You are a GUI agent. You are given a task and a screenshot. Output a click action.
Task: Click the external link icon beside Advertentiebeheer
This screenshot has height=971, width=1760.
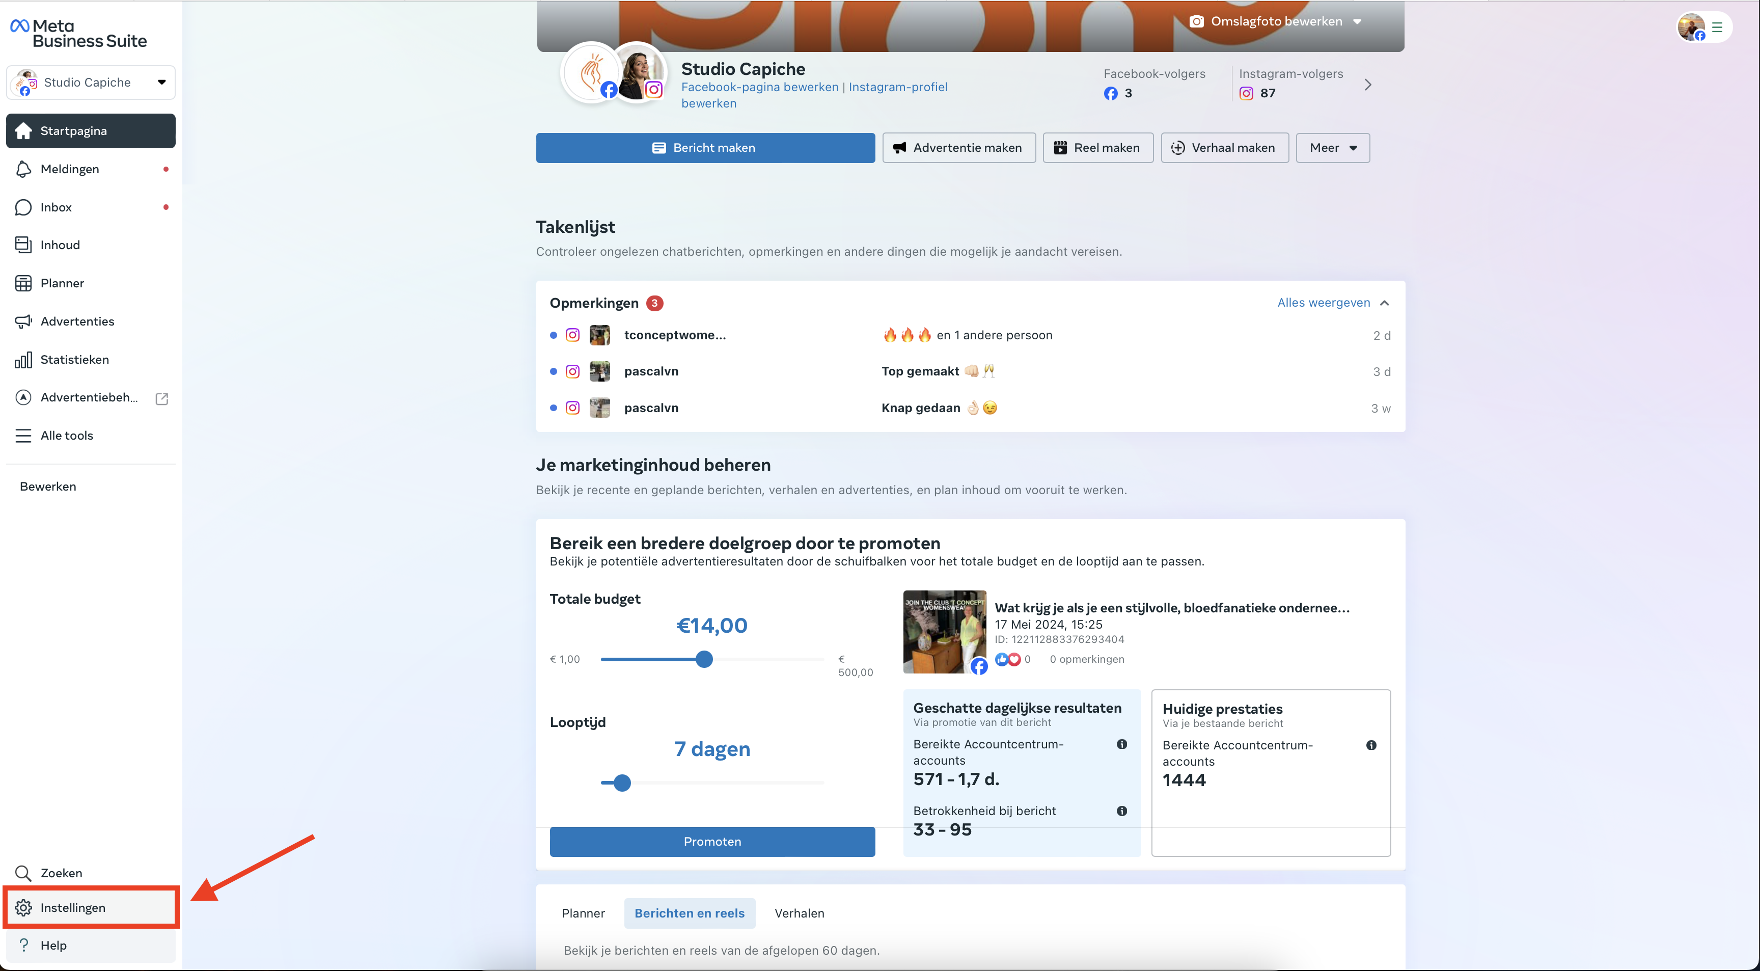[x=162, y=398]
